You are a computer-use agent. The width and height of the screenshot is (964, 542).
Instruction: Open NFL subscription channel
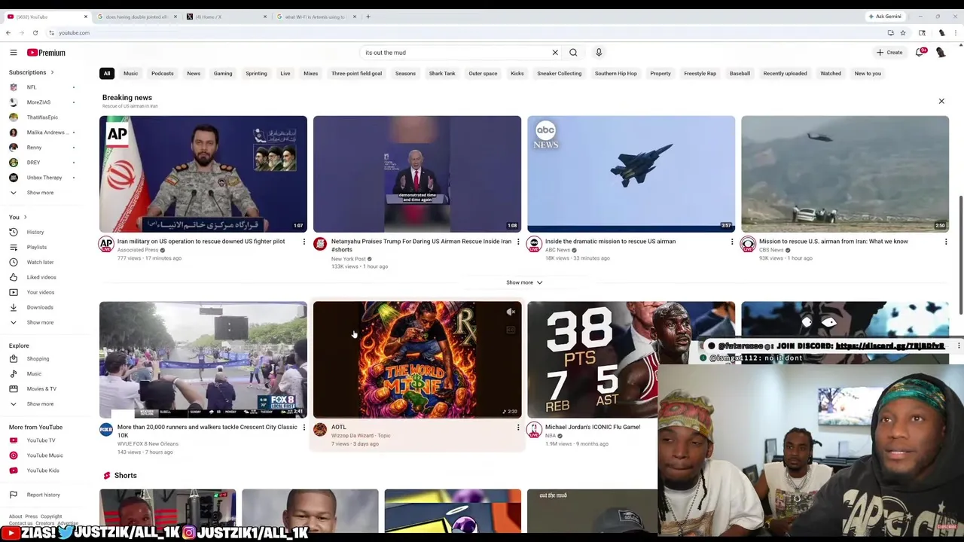pos(31,87)
